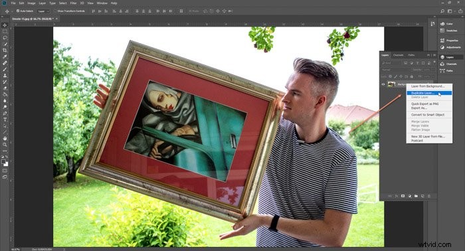Image resolution: width=465 pixels, height=251 pixels.
Task: Enable Show Transform Controls checkbox
Action: (x=55, y=11)
